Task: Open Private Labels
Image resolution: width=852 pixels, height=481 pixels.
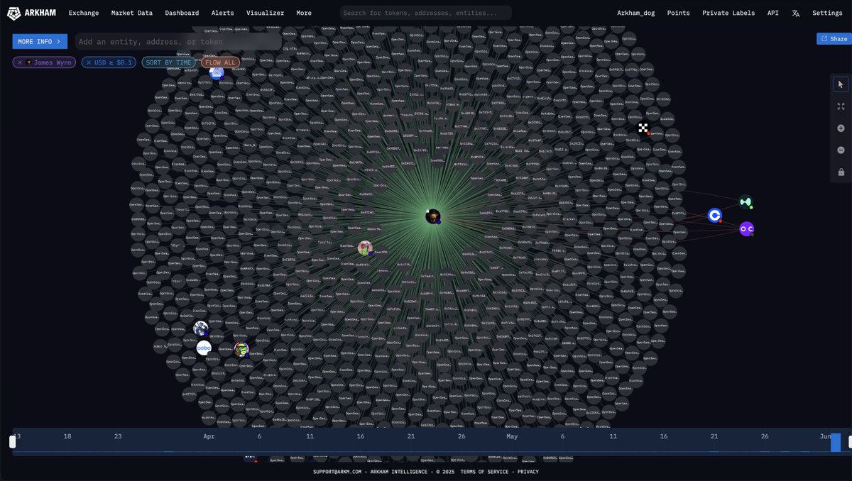Action: (729, 13)
